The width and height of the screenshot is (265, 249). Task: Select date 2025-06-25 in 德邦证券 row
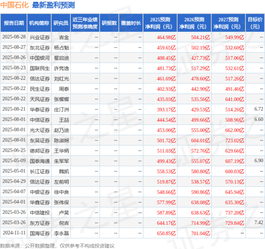tap(14, 150)
